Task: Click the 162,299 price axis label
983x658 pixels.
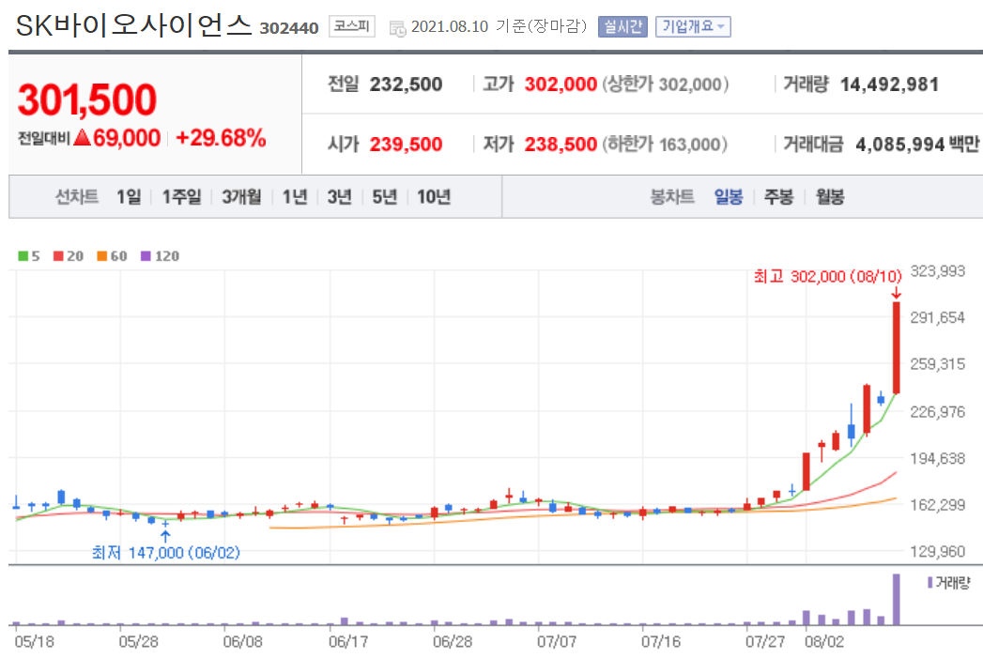Action: click(x=937, y=505)
